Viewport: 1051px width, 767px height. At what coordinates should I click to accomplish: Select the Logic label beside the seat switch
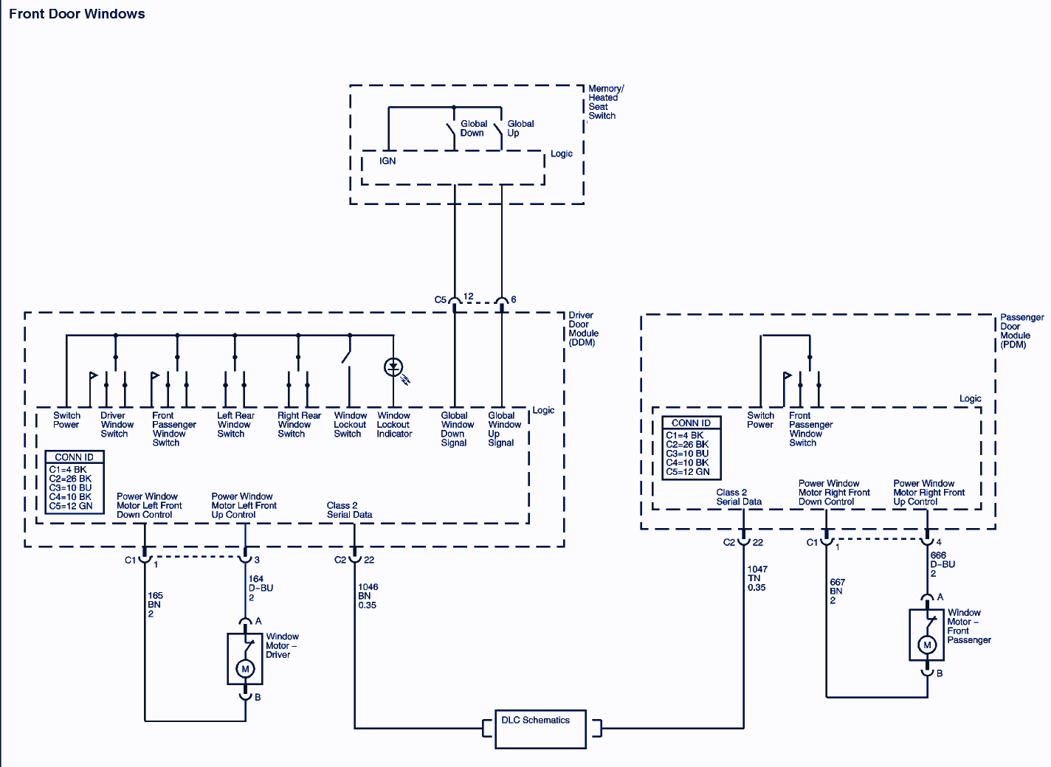(x=562, y=153)
